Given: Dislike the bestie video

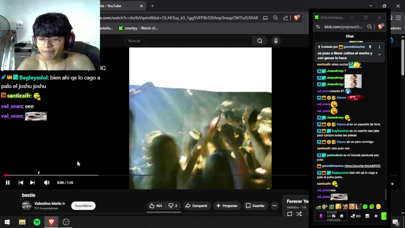Looking at the screenshot, I should coord(173,206).
